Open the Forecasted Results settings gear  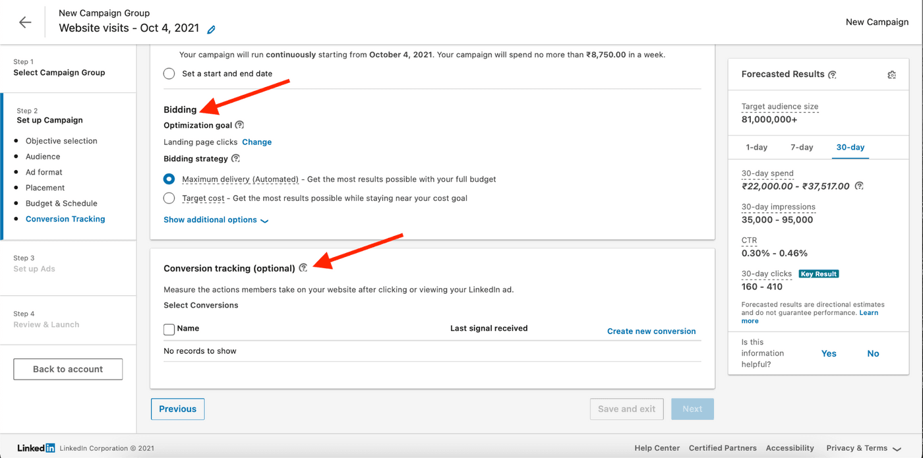tap(891, 74)
